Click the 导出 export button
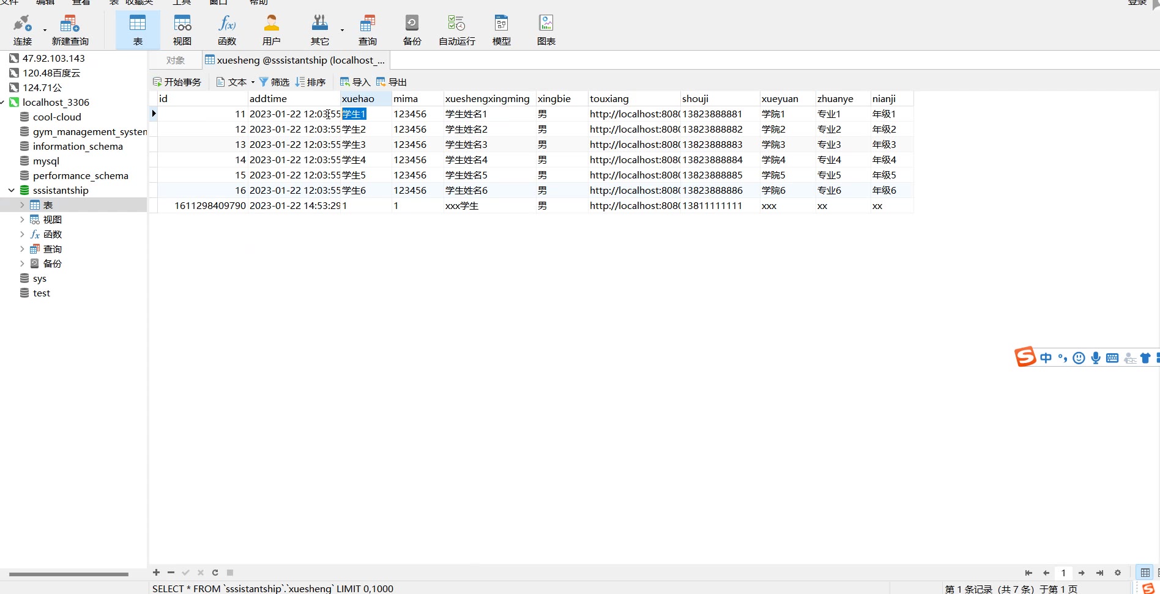The image size is (1160, 594). [392, 82]
